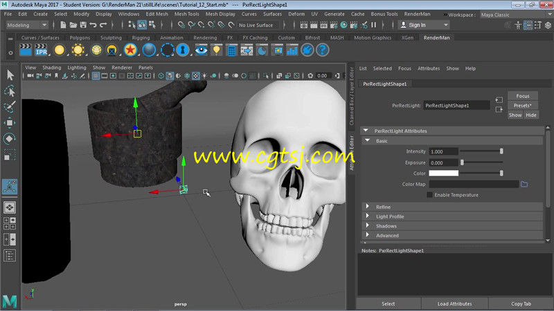Click the sun distant light shelf icon
Image resolution: width=554 pixels, height=311 pixels.
point(78,50)
